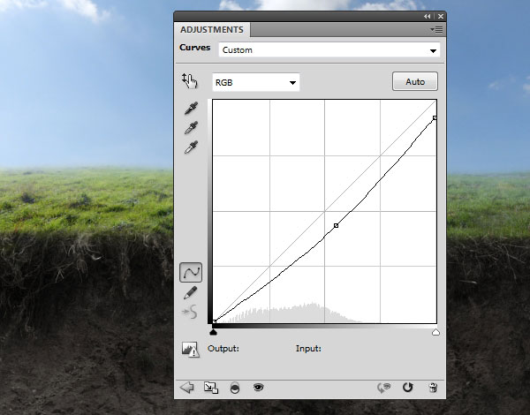Close the Adjustments panel

coord(441,16)
